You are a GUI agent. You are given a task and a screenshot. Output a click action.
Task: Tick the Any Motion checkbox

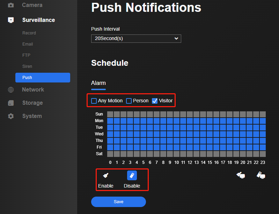(x=94, y=101)
